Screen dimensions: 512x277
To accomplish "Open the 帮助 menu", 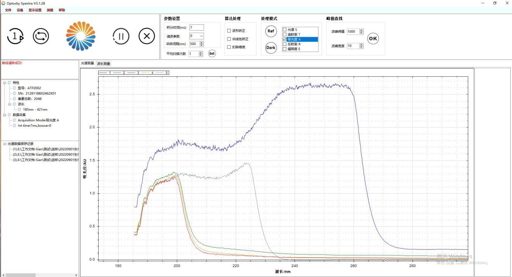I will 61,10.
